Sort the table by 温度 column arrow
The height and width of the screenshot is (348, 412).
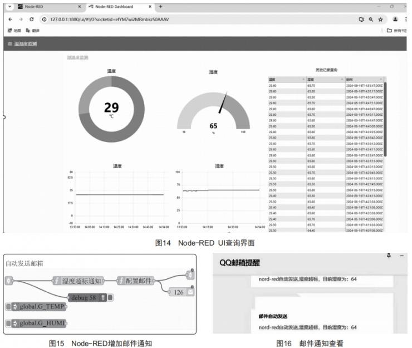point(303,79)
